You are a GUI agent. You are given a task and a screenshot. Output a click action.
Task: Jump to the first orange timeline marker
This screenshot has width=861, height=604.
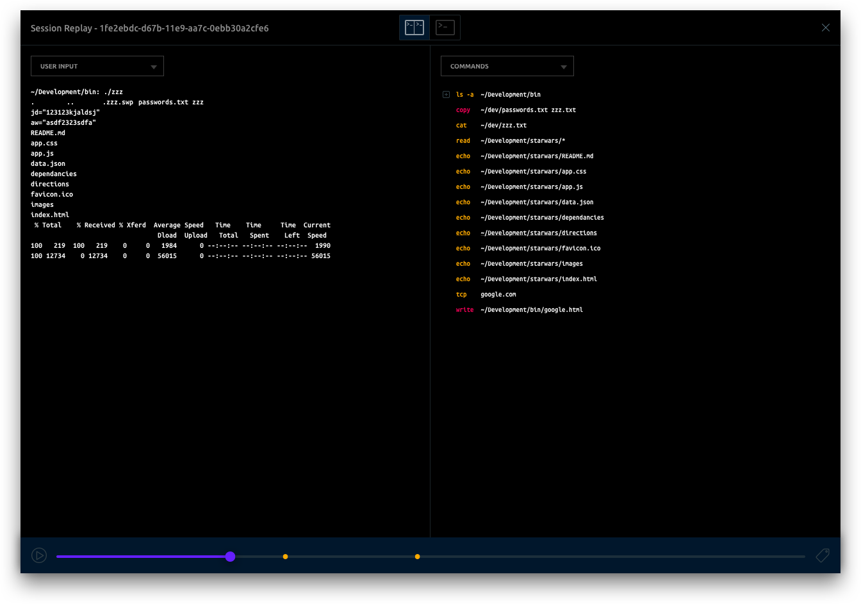(x=285, y=557)
